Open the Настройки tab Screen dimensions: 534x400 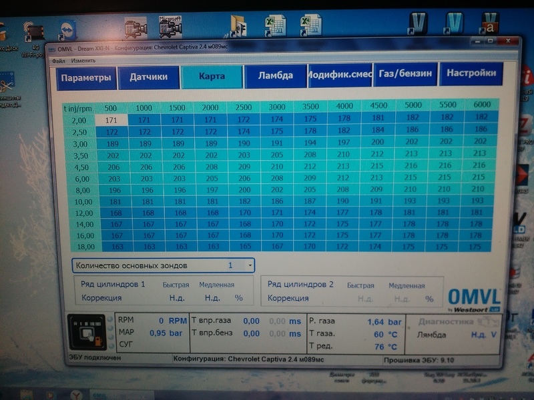(x=471, y=73)
